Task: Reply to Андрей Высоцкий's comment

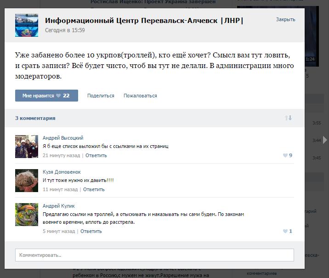Action: pos(96,155)
